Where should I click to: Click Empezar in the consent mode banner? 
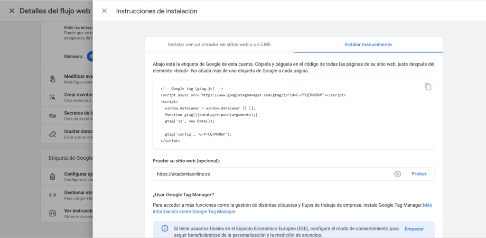tap(414, 229)
